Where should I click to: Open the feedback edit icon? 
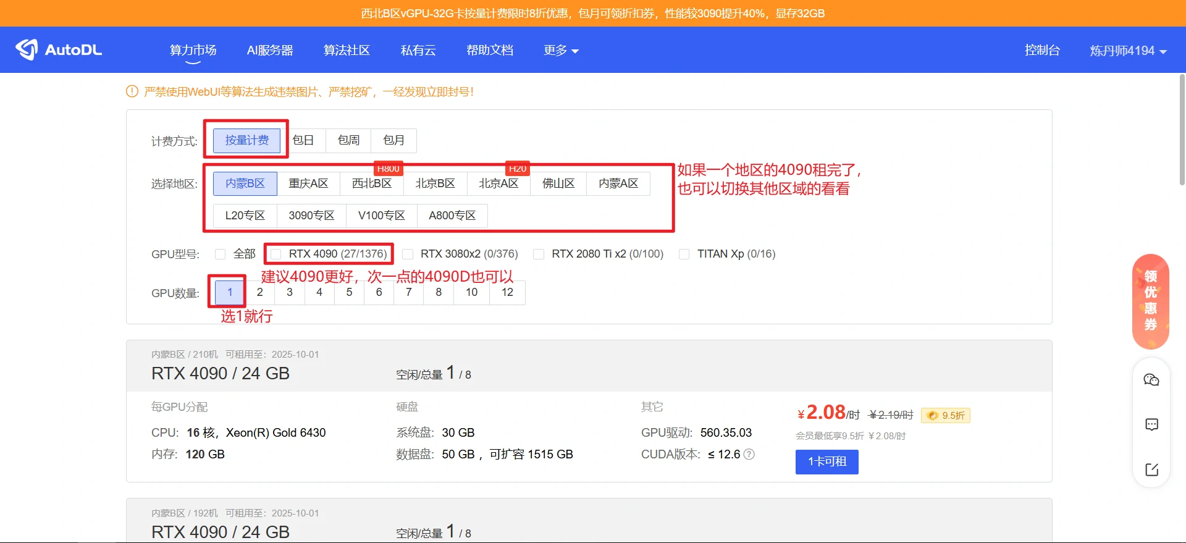(1151, 469)
